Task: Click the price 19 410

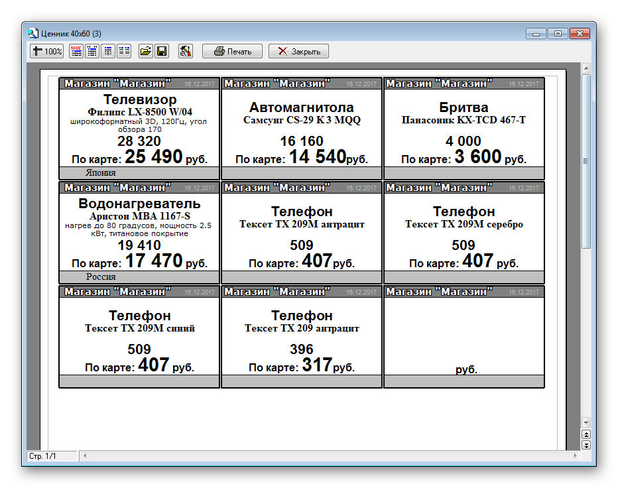Action: (x=139, y=245)
